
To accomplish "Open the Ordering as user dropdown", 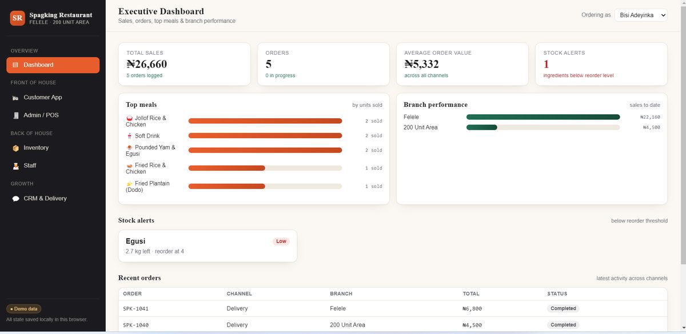I will click(x=641, y=15).
